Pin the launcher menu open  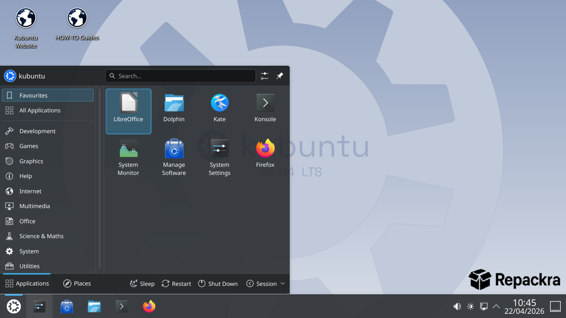point(280,76)
